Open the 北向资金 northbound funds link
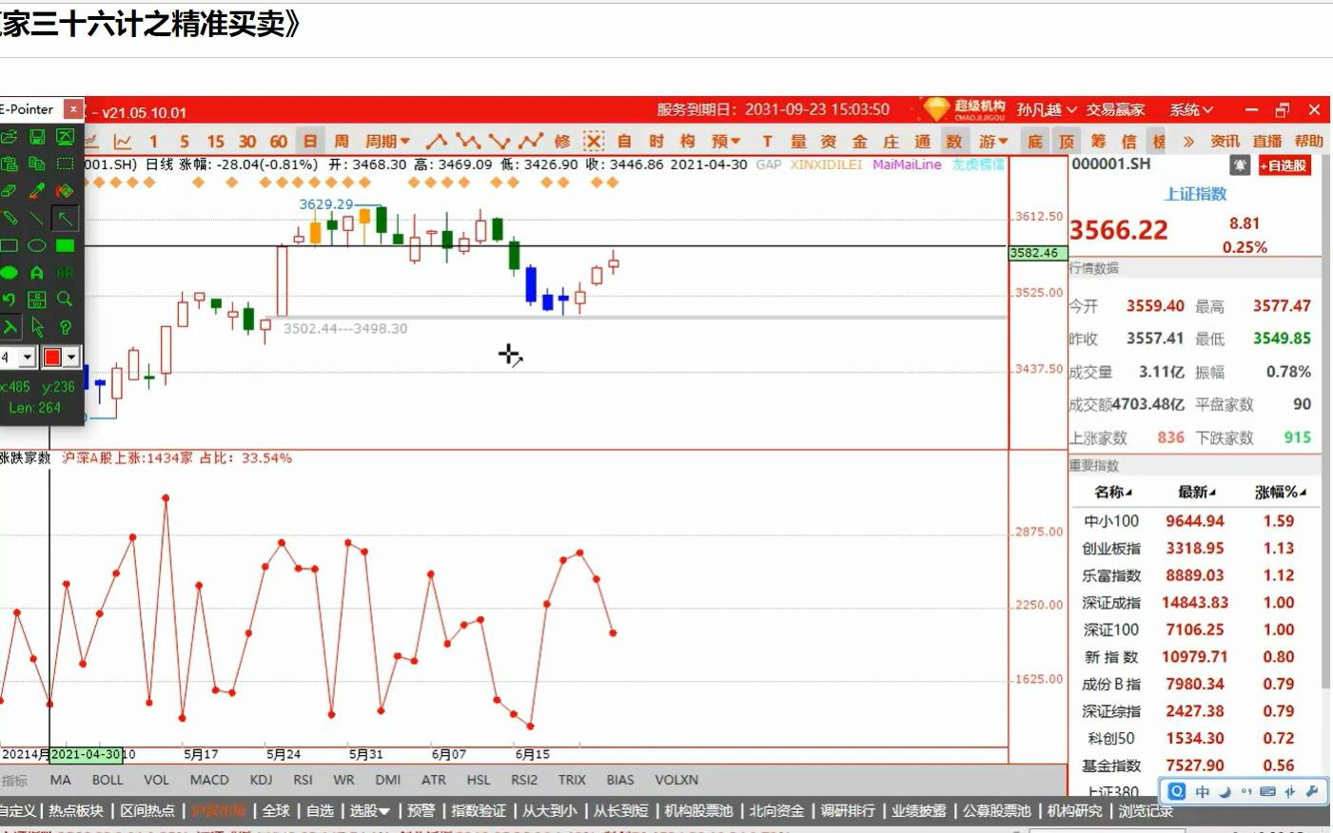Screen dimensions: 1333x833 [776, 811]
